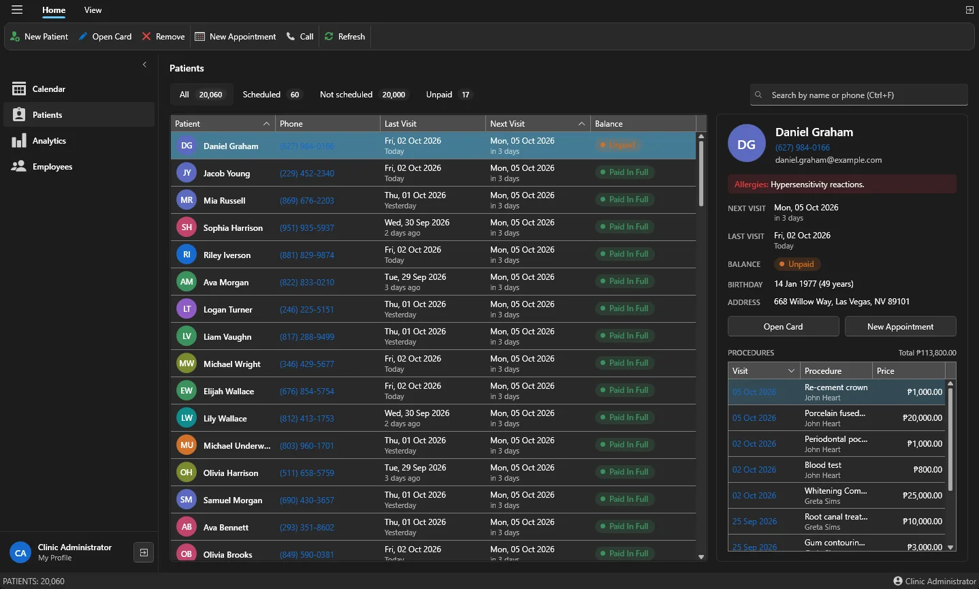The height and width of the screenshot is (589, 979).
Task: Select the Porcelain fused procedure row
Action: 837,418
